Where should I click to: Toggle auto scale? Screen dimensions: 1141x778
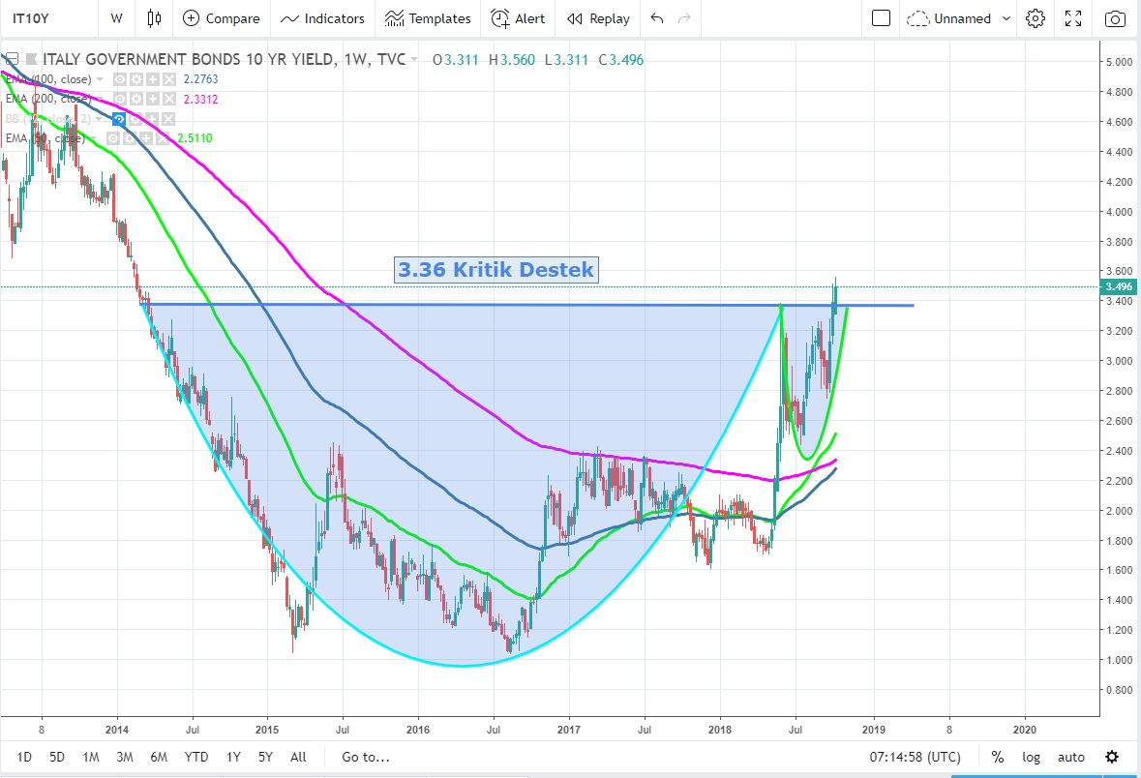click(x=1070, y=757)
